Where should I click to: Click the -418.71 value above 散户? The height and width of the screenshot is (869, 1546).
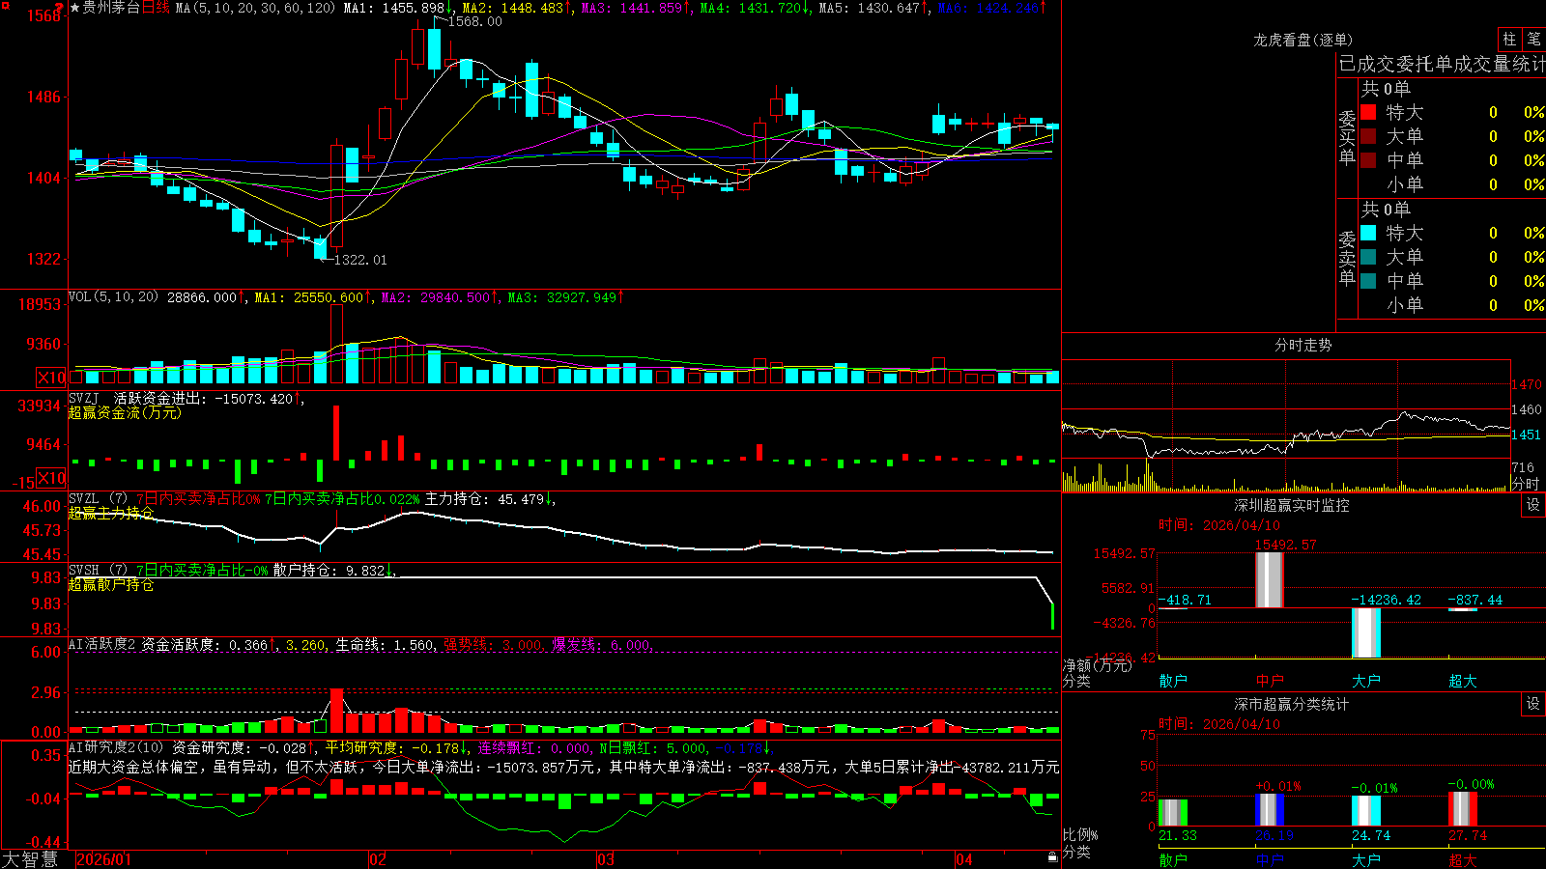(1185, 600)
